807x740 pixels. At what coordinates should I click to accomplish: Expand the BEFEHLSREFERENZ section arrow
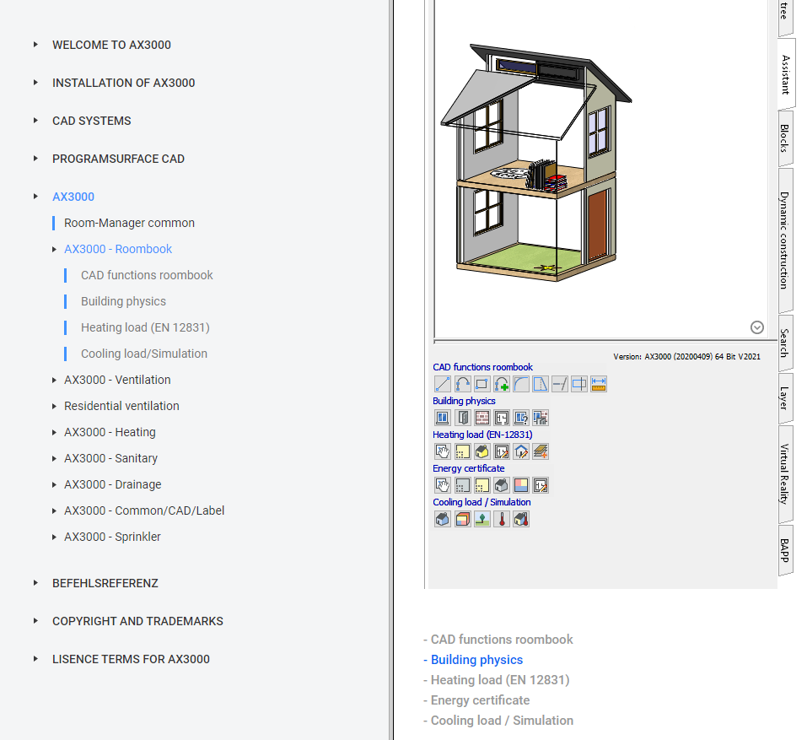coord(35,583)
